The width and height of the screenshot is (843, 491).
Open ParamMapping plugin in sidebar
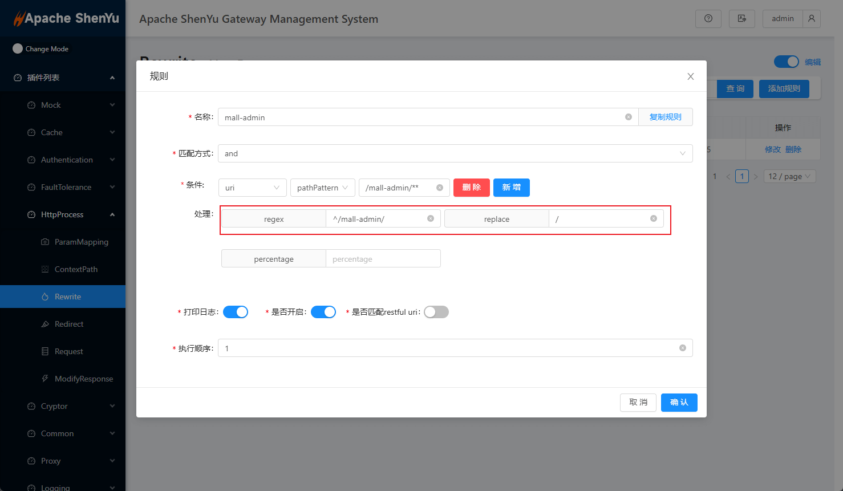(81, 242)
